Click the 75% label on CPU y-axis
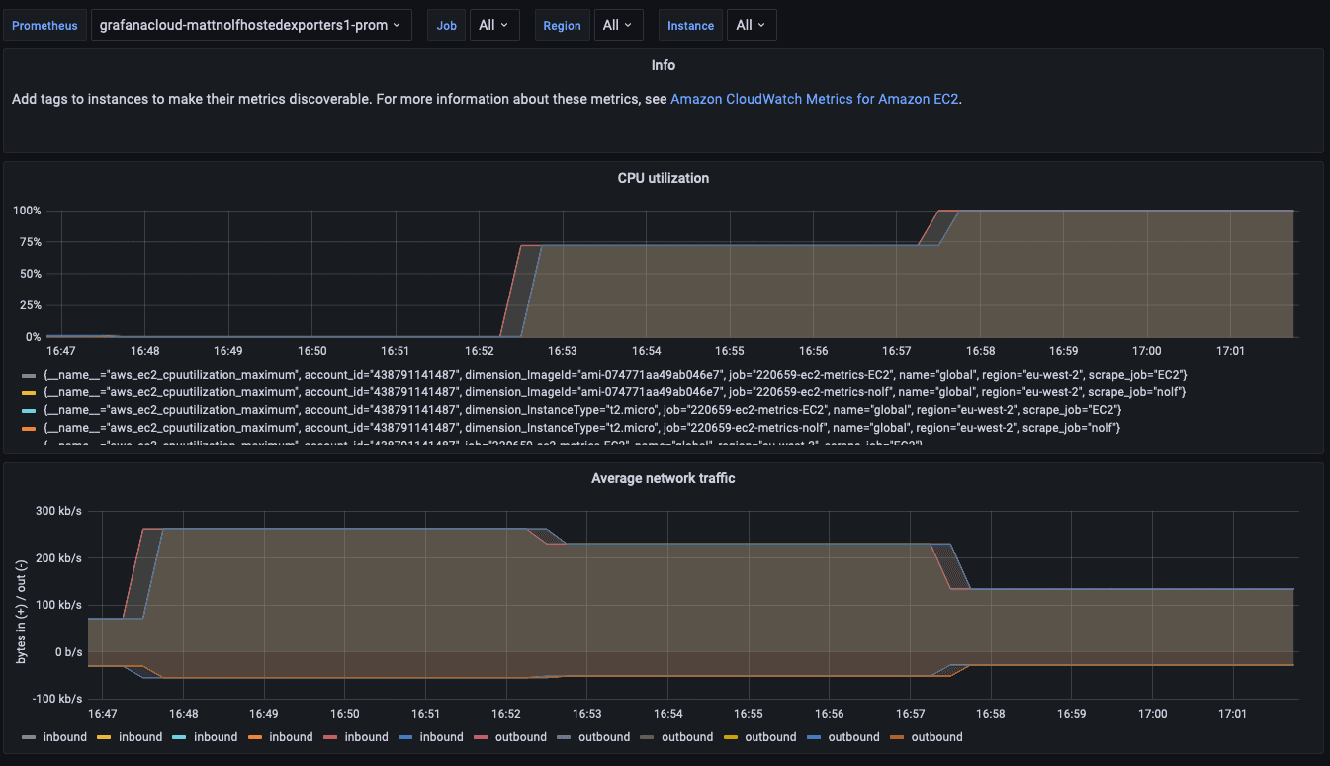The image size is (1330, 766). [x=30, y=242]
